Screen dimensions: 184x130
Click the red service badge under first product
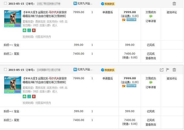(34, 30)
